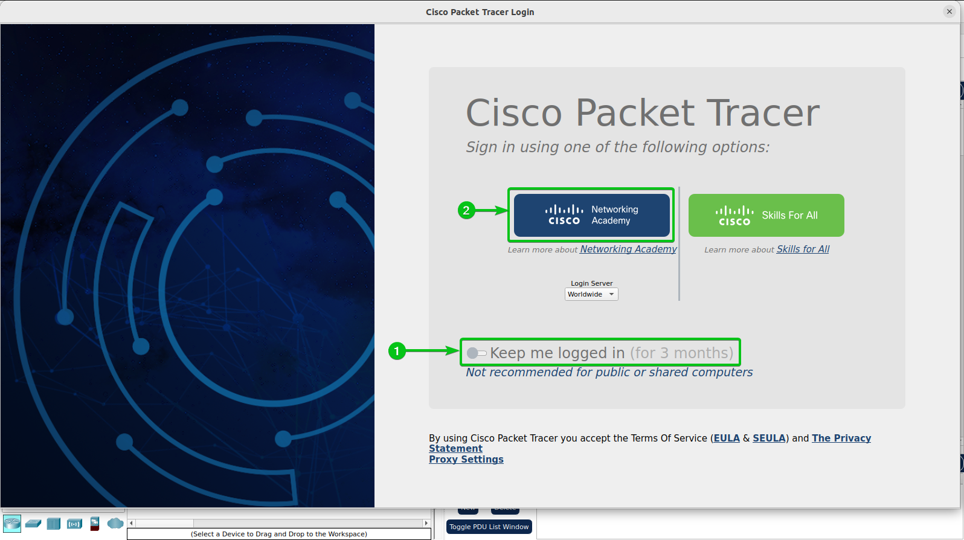Click the device list scrollbar thumb
This screenshot has height=540, width=964.
tap(164, 523)
